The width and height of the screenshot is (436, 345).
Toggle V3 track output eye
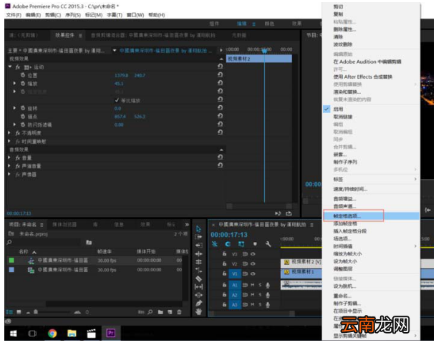pos(253,254)
